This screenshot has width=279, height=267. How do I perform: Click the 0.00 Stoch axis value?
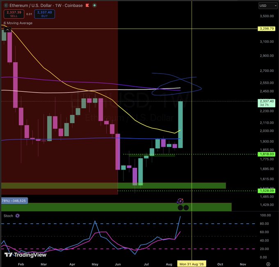click(x=263, y=257)
